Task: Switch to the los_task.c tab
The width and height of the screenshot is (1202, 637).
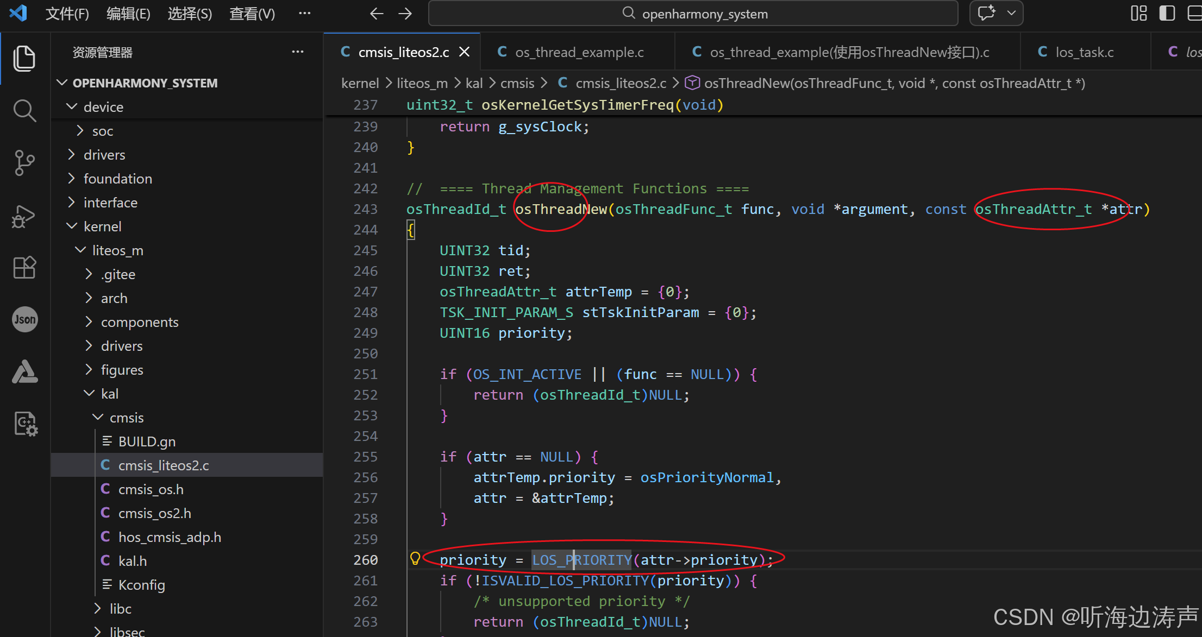Action: click(1084, 52)
